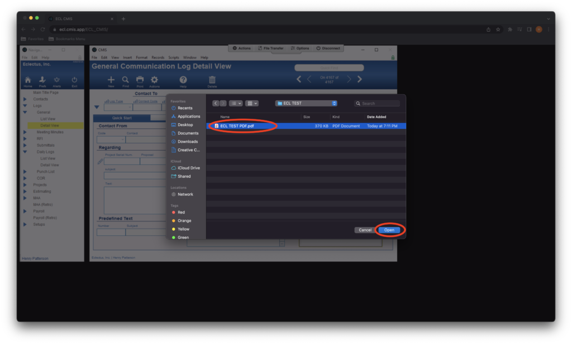Screen dimensions: 572x344
Task: Click the Open button in file dialog
Action: pyautogui.click(x=389, y=230)
